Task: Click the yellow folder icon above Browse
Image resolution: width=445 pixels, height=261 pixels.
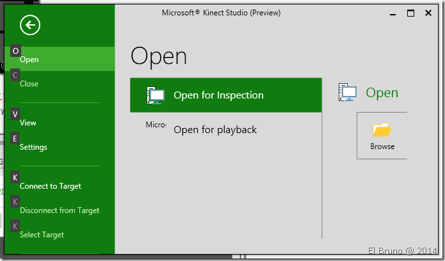Action: click(382, 130)
